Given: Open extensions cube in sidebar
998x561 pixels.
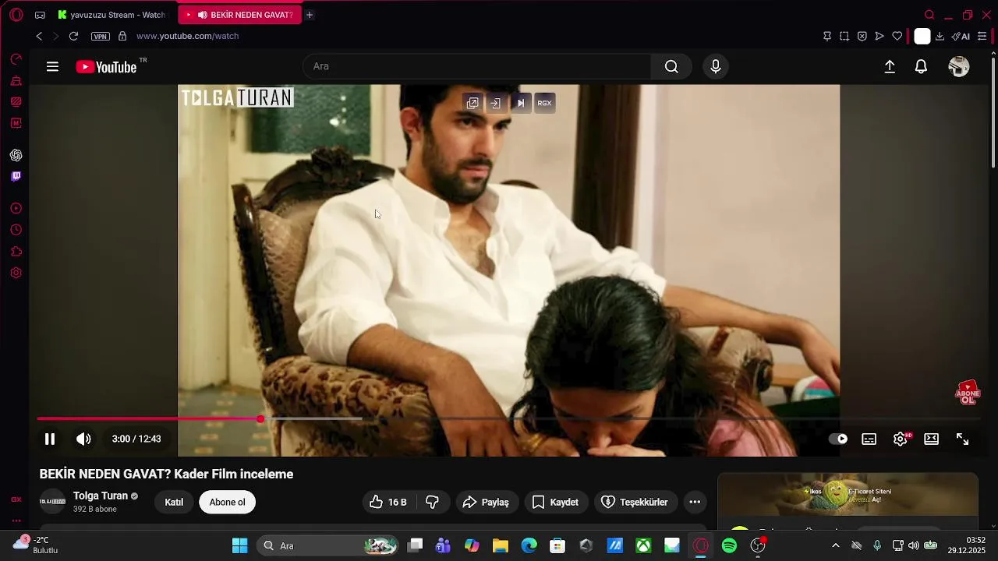Looking at the screenshot, I should tap(16, 252).
